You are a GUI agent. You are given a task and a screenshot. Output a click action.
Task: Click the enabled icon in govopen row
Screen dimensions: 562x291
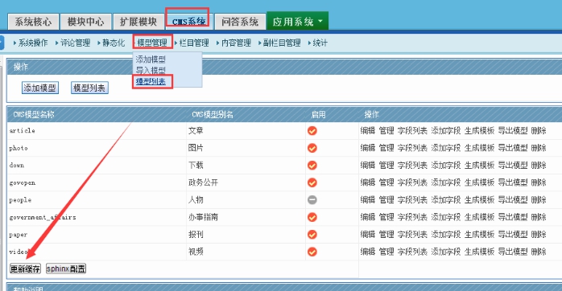pos(312,182)
